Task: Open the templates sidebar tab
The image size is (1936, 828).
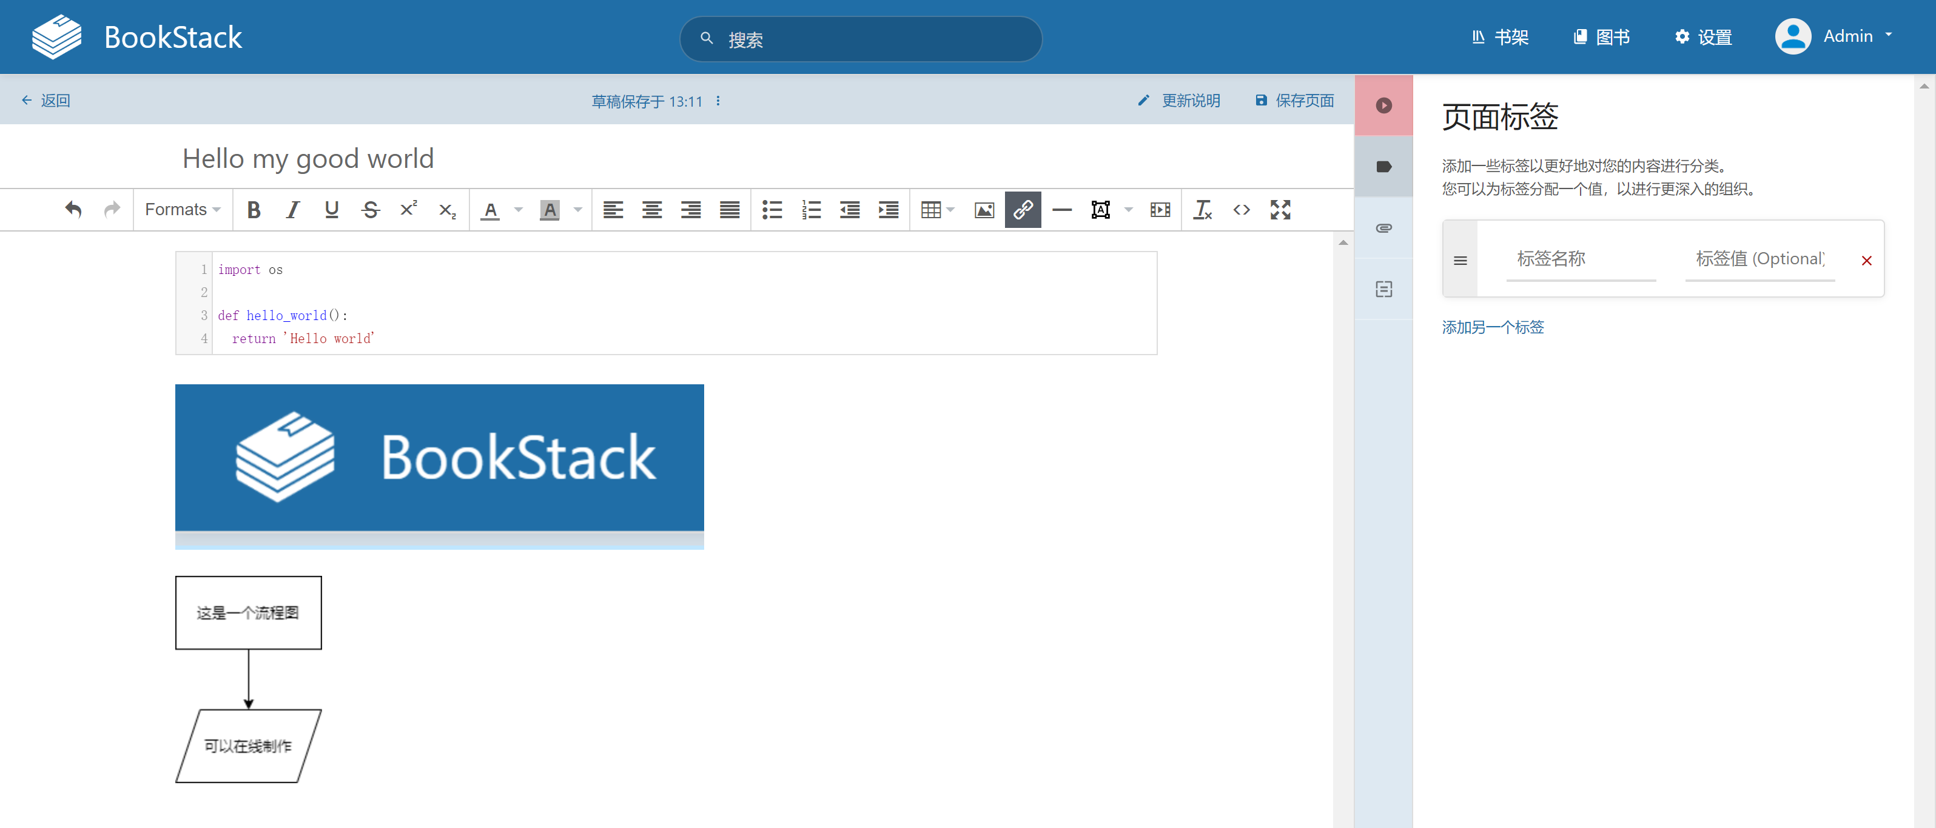Action: (1383, 289)
